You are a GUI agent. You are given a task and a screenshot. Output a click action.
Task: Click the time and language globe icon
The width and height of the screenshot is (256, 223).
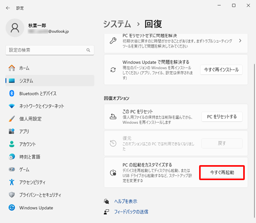coord(12,157)
